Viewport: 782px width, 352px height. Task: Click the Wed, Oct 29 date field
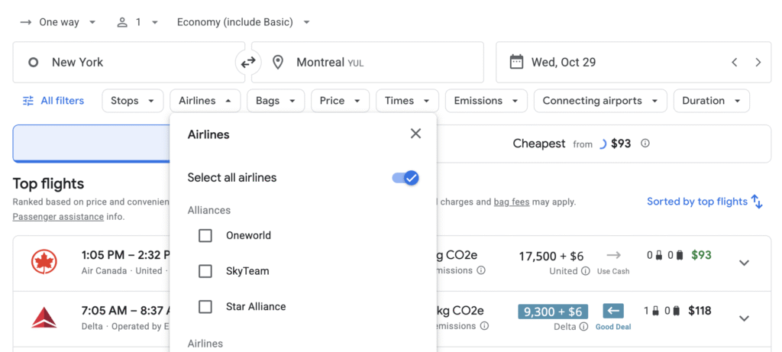click(x=633, y=63)
